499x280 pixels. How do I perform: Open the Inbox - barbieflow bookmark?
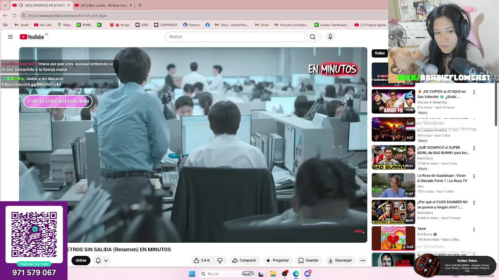(x=232, y=25)
